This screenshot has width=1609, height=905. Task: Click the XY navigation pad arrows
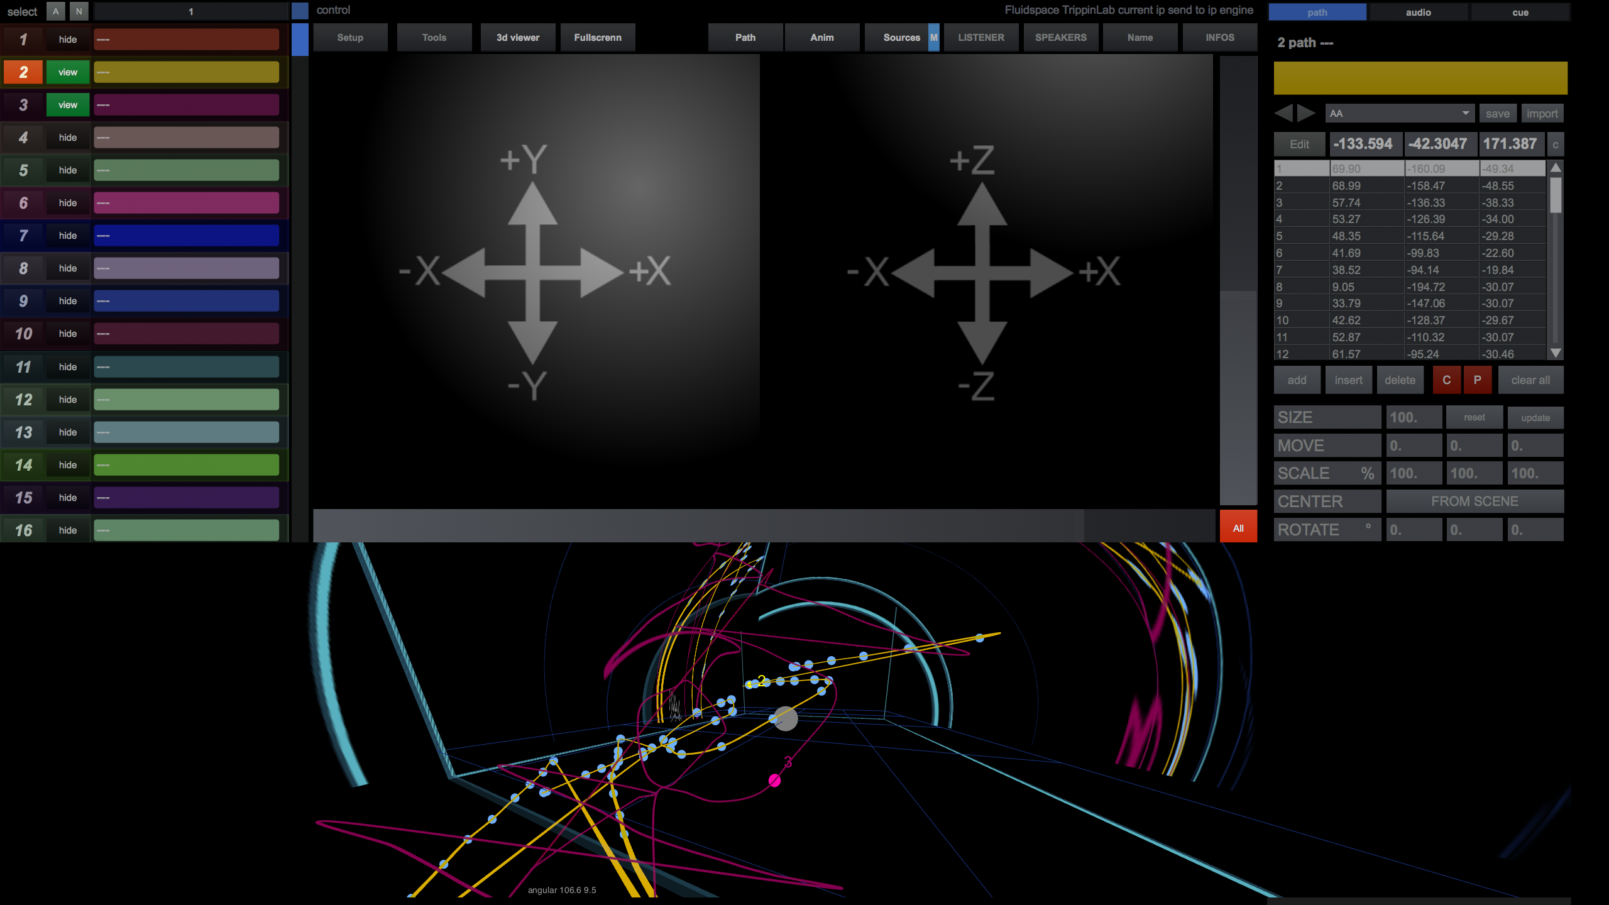(533, 273)
